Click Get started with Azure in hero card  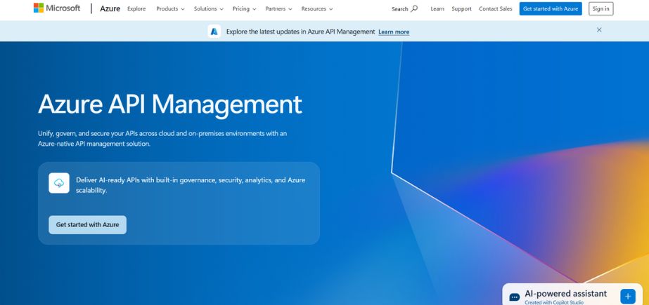87,225
